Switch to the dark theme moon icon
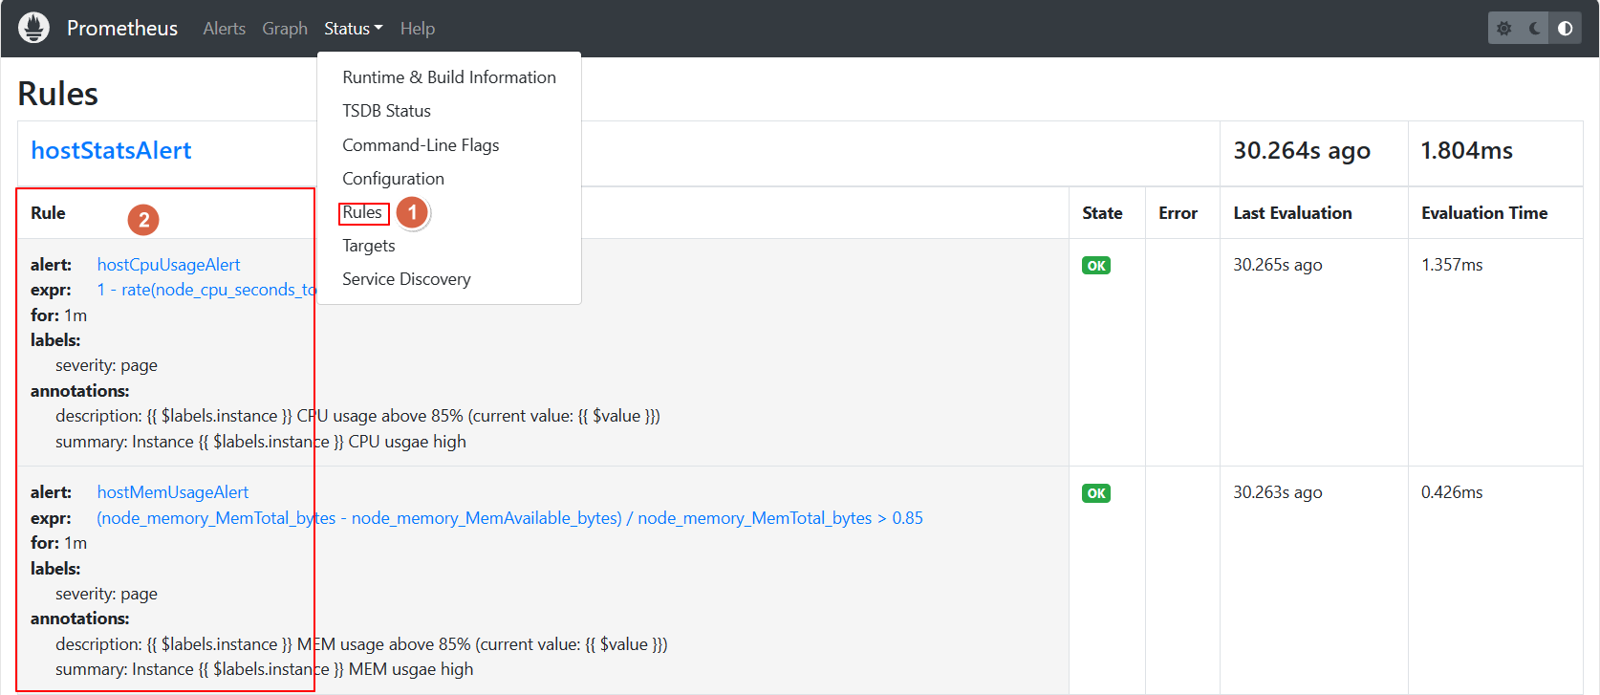 click(x=1535, y=29)
